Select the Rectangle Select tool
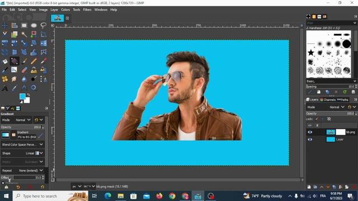 pyautogui.click(x=24, y=25)
